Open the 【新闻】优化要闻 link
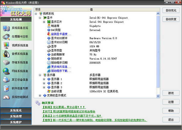Viewport: 182px width, 130px height. [64, 107]
